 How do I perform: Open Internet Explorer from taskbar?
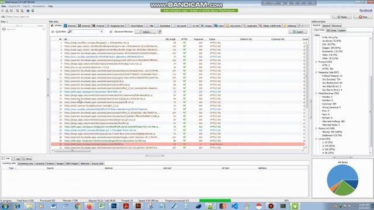(17, 206)
